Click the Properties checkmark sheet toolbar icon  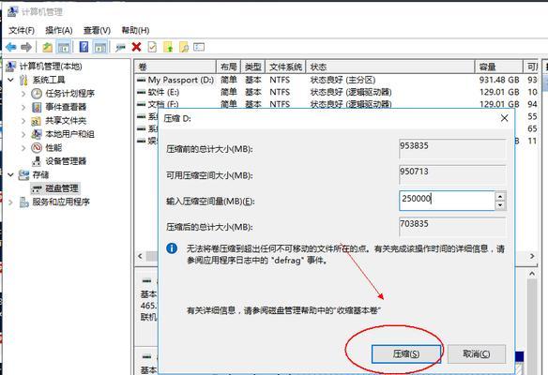click(152, 47)
